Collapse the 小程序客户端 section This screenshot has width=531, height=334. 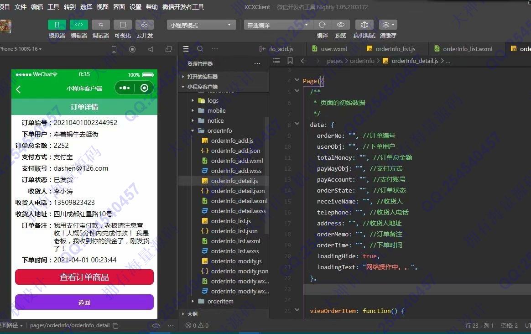224,87
